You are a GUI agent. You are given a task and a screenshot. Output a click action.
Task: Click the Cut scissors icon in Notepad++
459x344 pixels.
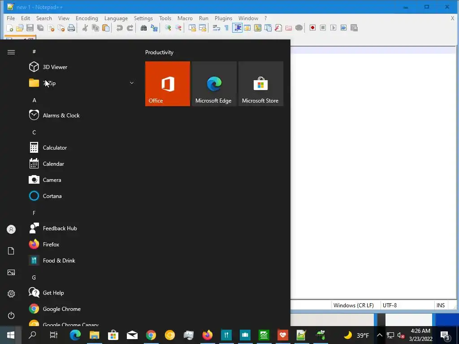tap(85, 28)
